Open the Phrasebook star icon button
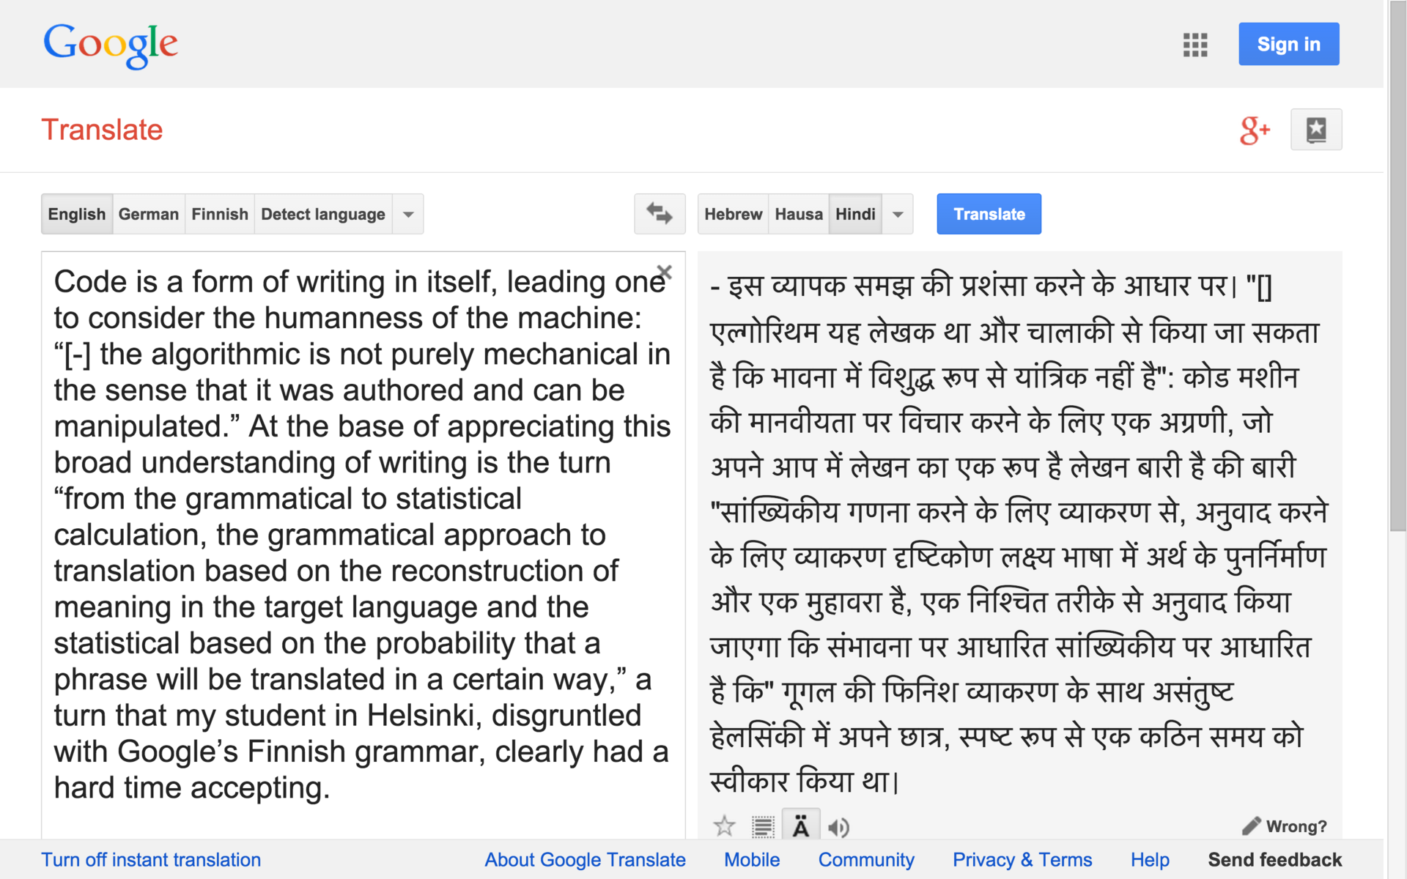Image resolution: width=1407 pixels, height=879 pixels. tap(1315, 130)
